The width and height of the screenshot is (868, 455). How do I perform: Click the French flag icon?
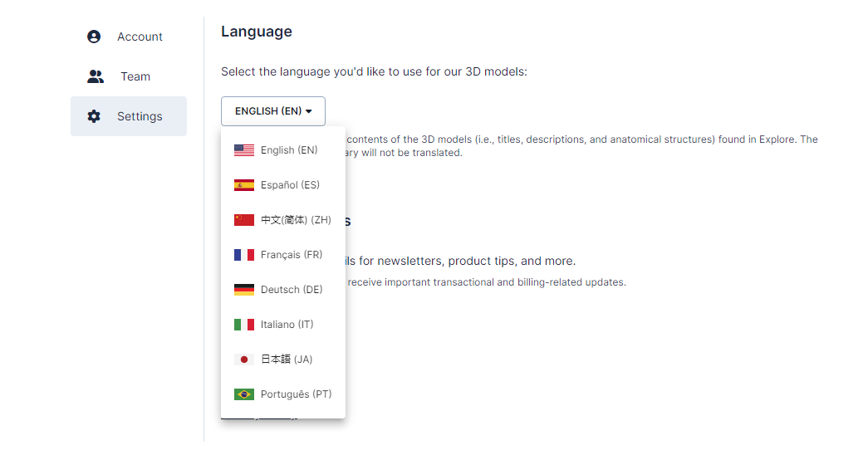pyautogui.click(x=243, y=255)
